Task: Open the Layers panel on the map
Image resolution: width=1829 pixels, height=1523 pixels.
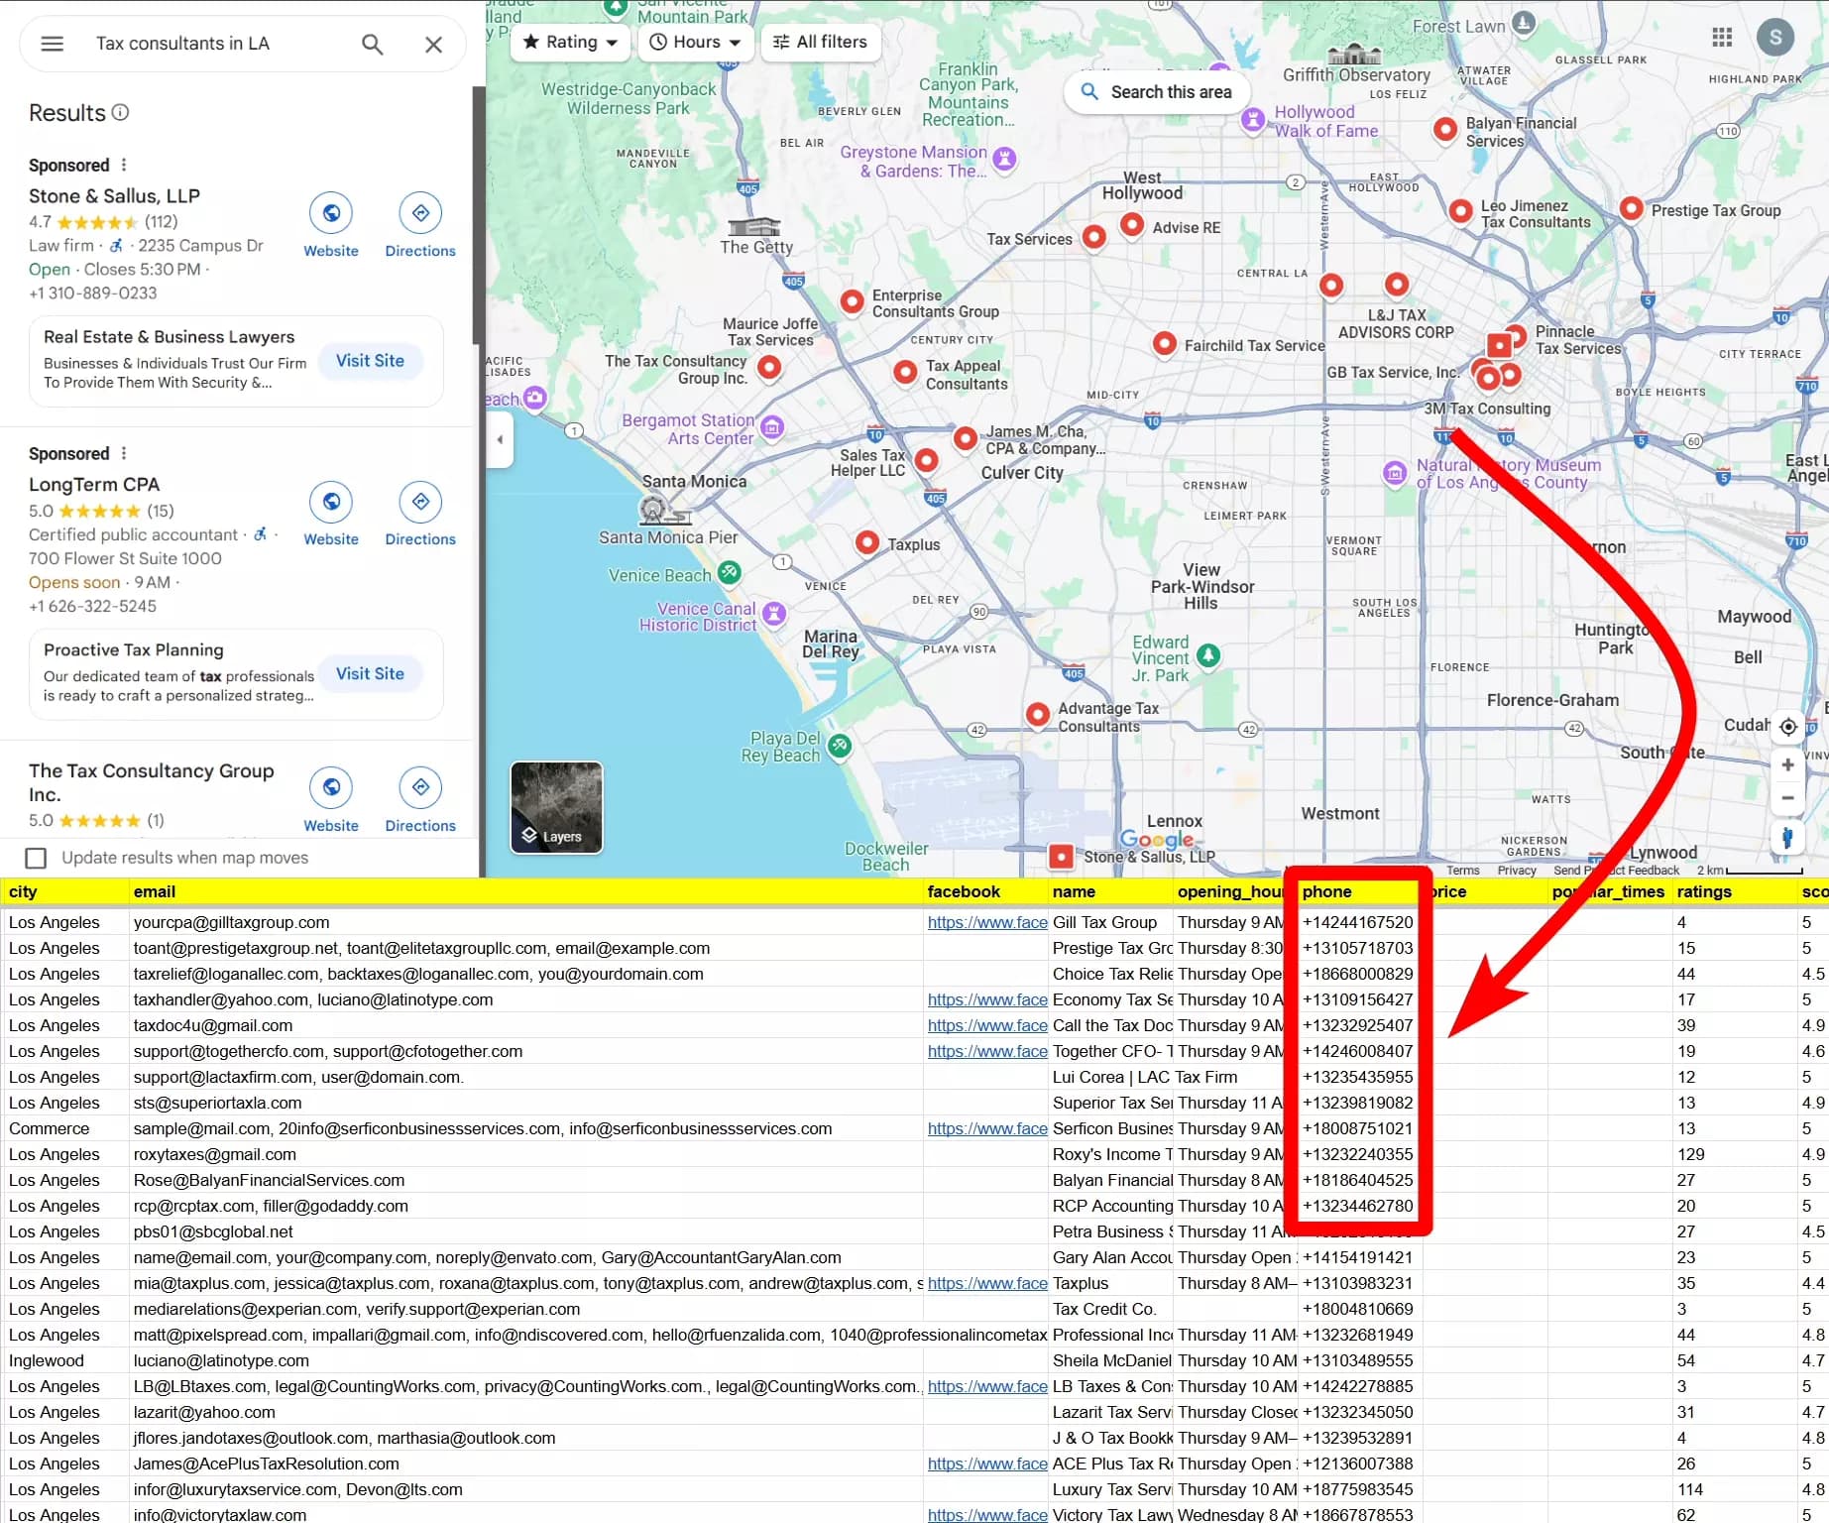Action: [555, 807]
